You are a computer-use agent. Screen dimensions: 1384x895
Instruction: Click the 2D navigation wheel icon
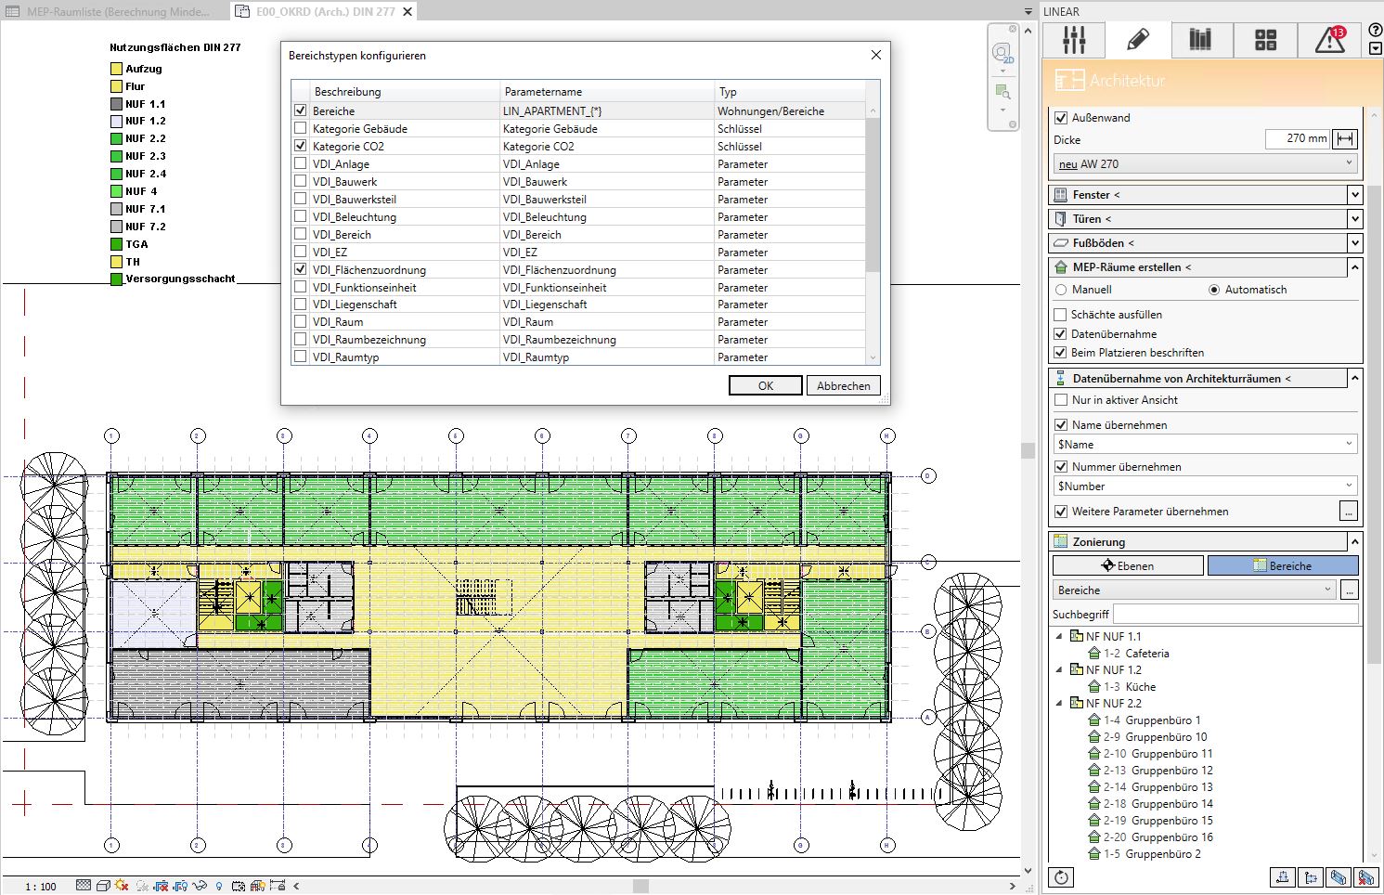[x=1002, y=53]
